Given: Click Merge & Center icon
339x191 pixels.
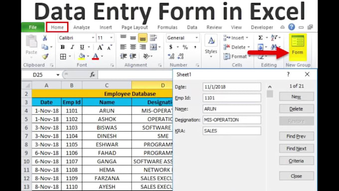Looking at the screenshot, I should point(153,47).
